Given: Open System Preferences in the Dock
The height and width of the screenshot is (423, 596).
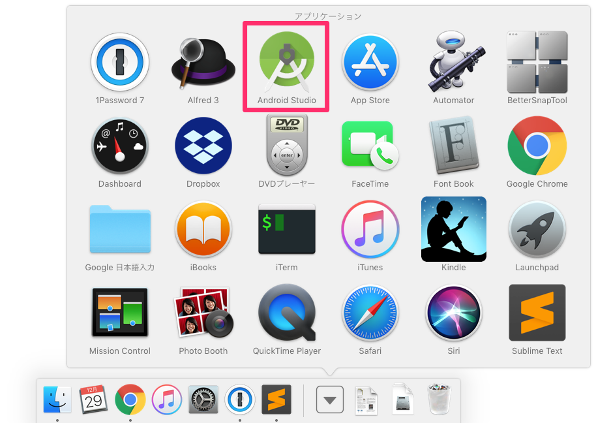Looking at the screenshot, I should pos(203,399).
